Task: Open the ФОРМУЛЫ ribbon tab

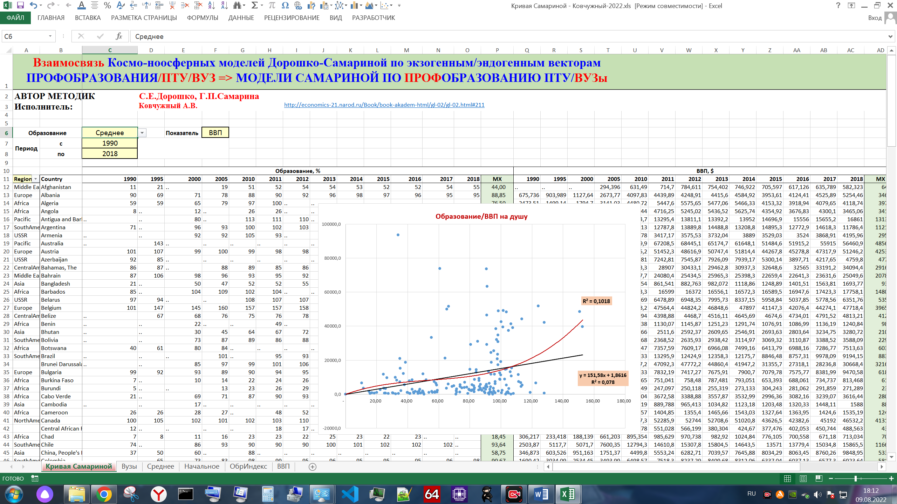Action: [x=202, y=18]
